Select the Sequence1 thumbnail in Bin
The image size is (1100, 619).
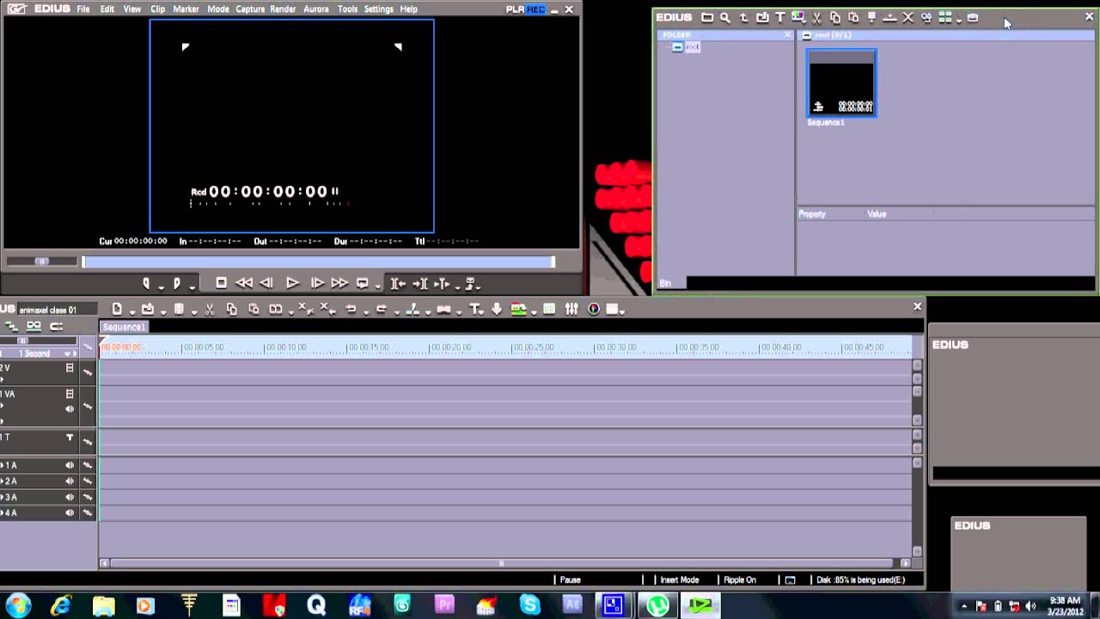(841, 83)
